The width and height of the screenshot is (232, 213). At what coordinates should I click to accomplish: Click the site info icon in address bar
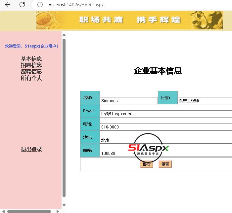pyautogui.click(x=40, y=5)
